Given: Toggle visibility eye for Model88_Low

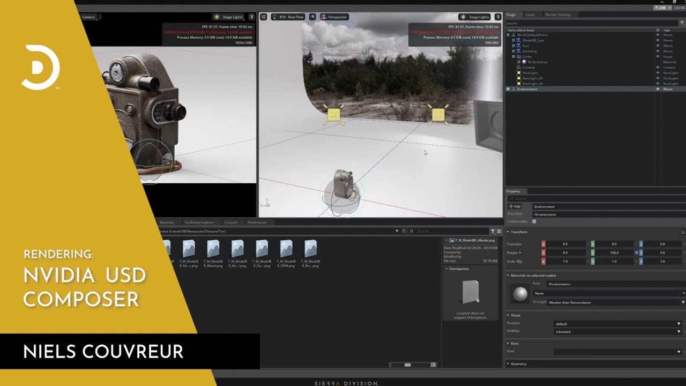Looking at the screenshot, I should point(658,40).
